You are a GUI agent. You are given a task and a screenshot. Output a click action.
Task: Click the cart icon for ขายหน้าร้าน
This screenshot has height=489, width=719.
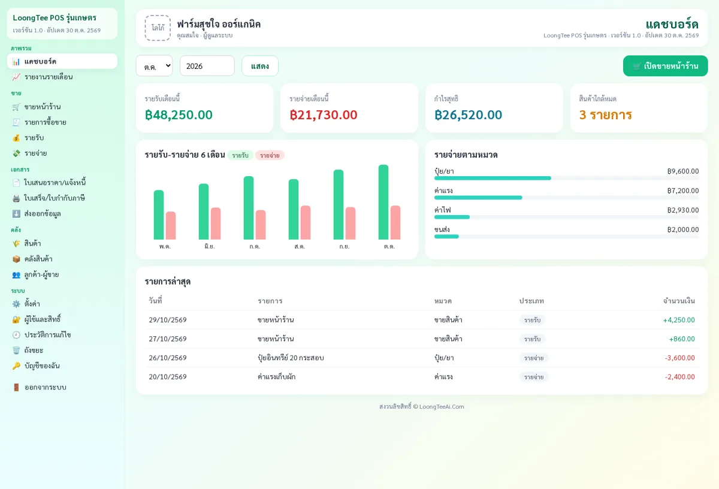tap(16, 107)
